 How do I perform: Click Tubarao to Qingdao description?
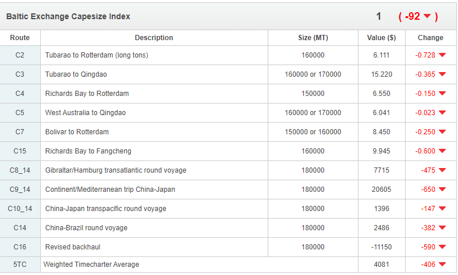76,74
